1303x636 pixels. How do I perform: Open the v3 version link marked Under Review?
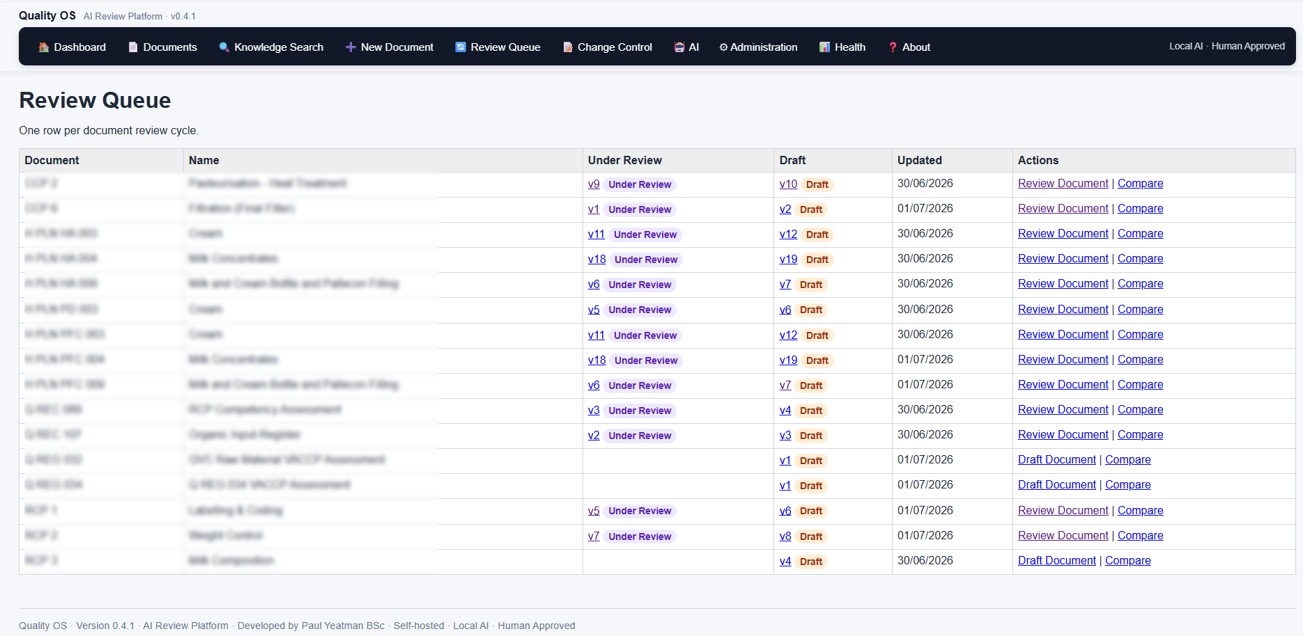pyautogui.click(x=594, y=411)
